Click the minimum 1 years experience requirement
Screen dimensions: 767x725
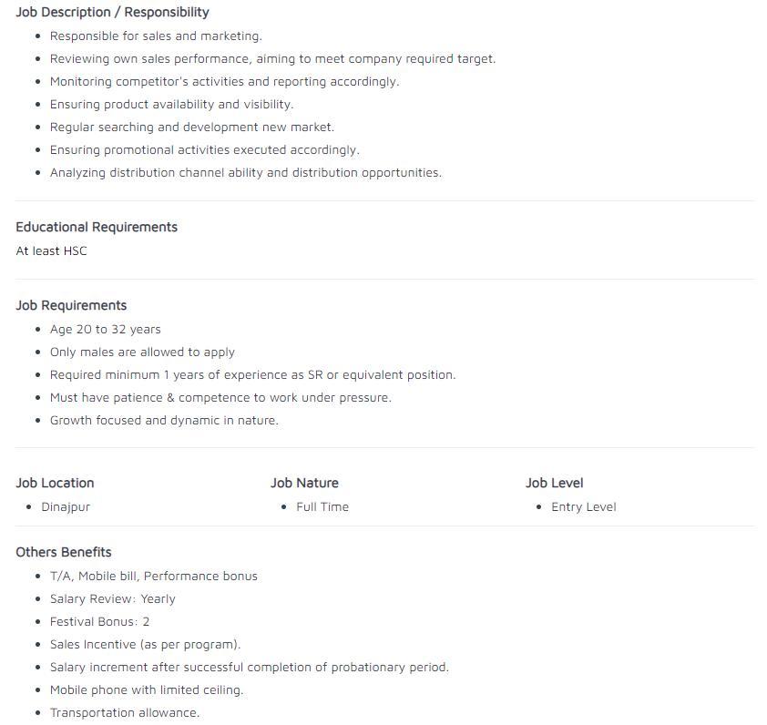pos(253,375)
